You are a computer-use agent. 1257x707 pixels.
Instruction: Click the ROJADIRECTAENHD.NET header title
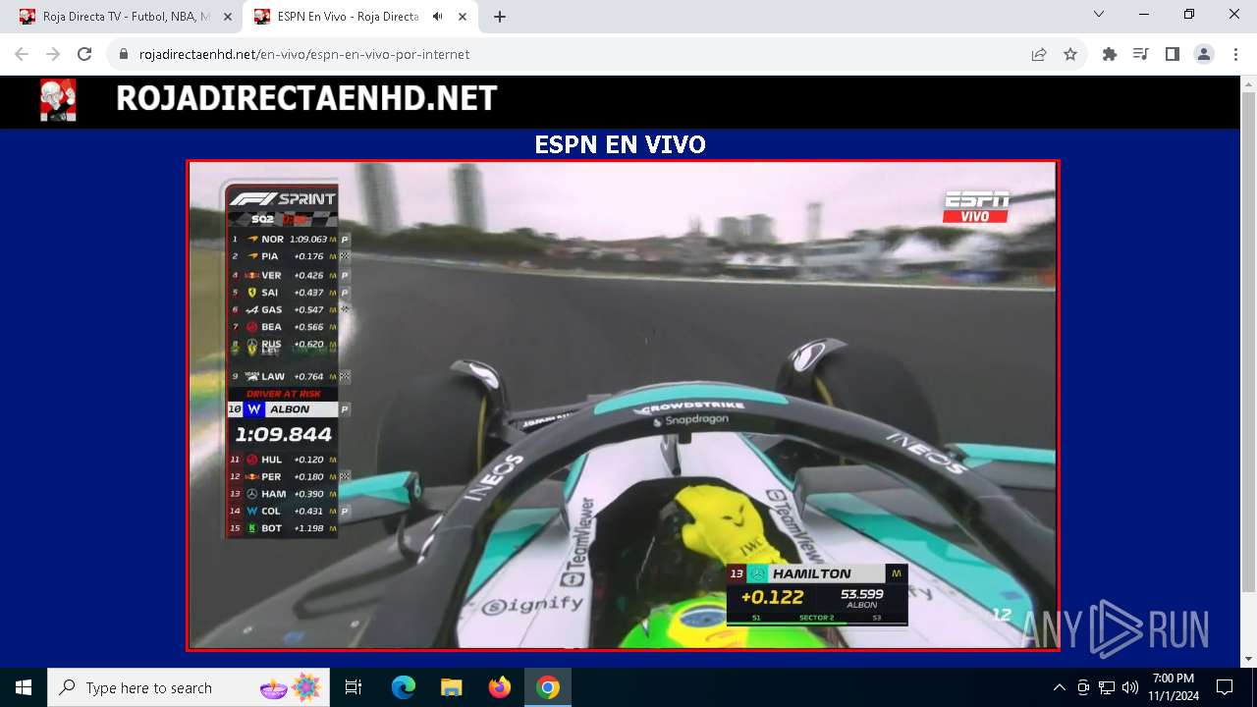click(306, 99)
